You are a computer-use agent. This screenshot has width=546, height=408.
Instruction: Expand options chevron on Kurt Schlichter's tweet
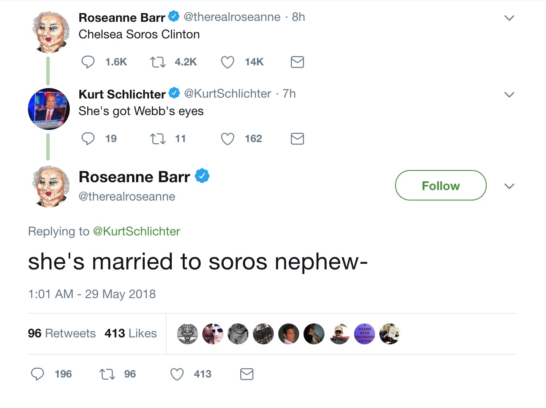(x=509, y=95)
